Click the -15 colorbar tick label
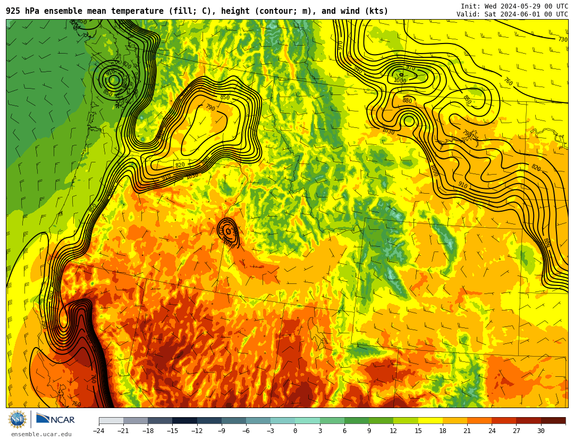The image size is (574, 441). pos(172,431)
